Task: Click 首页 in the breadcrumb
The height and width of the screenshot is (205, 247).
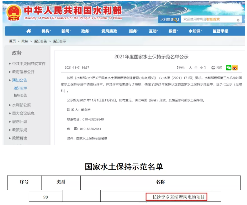Action: pos(12,41)
